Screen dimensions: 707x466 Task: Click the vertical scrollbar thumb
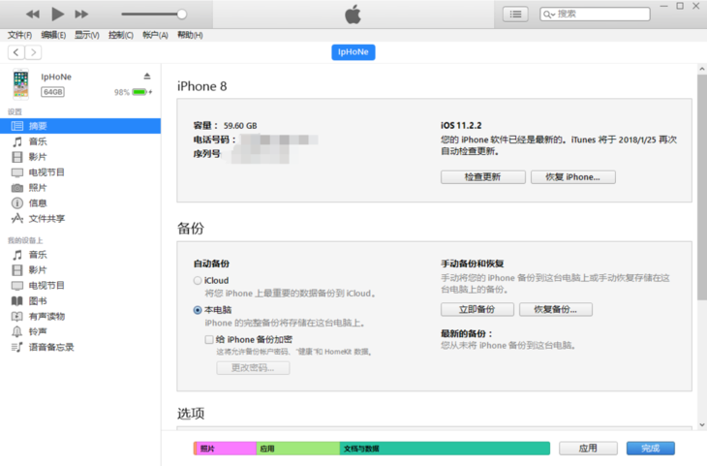(x=701, y=187)
